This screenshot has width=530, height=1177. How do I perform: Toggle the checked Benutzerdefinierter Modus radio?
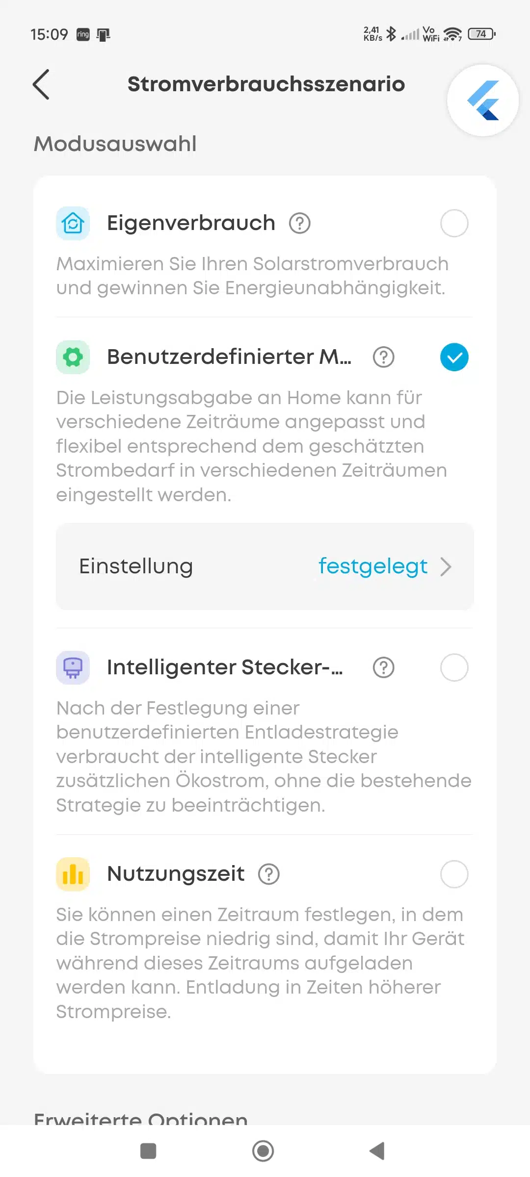coord(454,357)
